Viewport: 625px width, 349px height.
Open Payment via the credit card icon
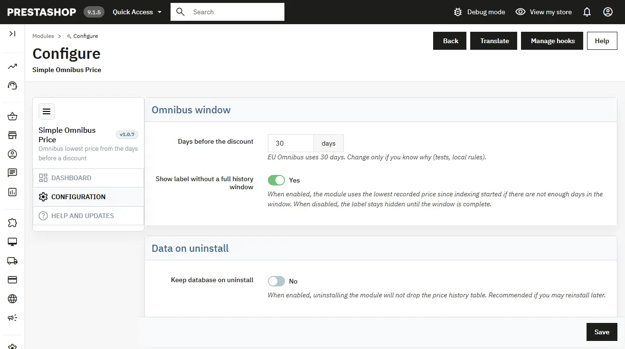[12, 280]
